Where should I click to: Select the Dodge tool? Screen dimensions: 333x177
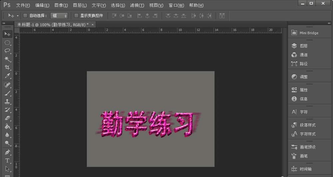click(7, 143)
